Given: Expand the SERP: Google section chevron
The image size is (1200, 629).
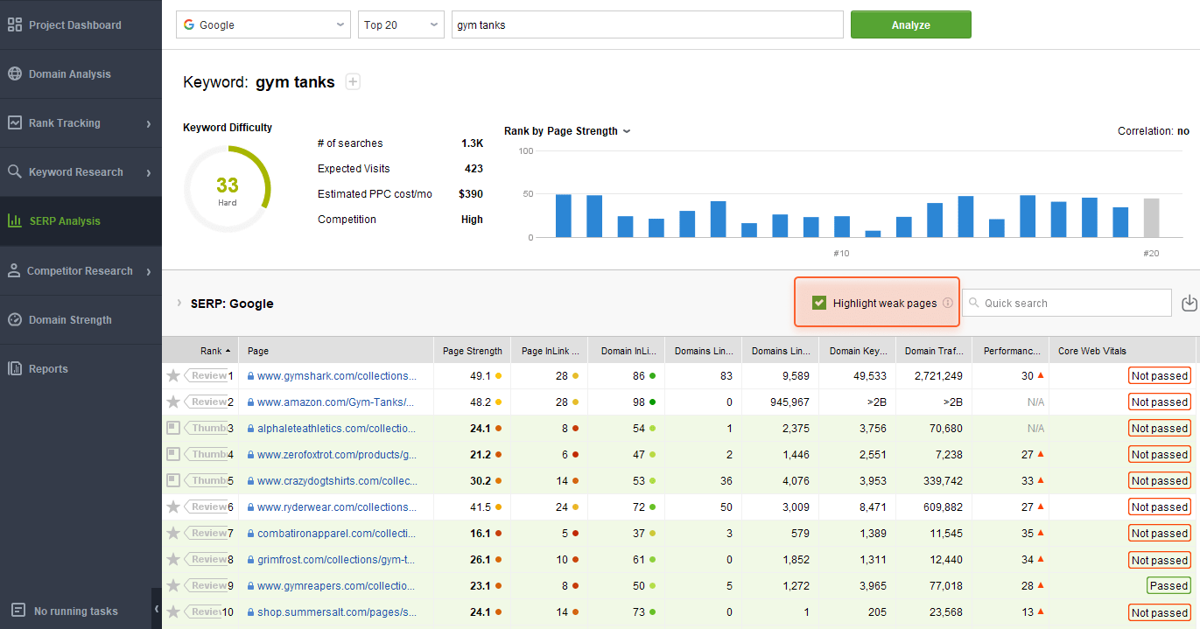Looking at the screenshot, I should coord(179,303).
